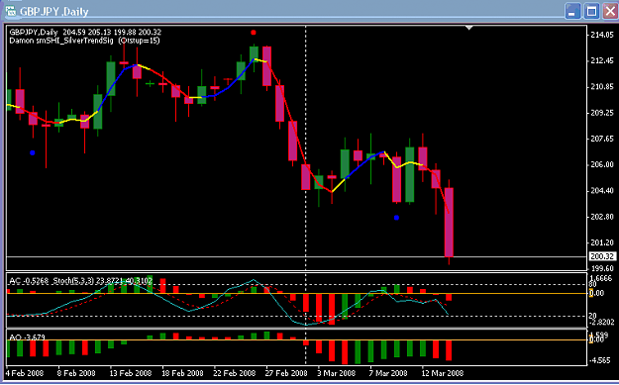Select the last large magenta candle ending at 200.32
Viewport: 619px width, 385px height.
click(449, 222)
